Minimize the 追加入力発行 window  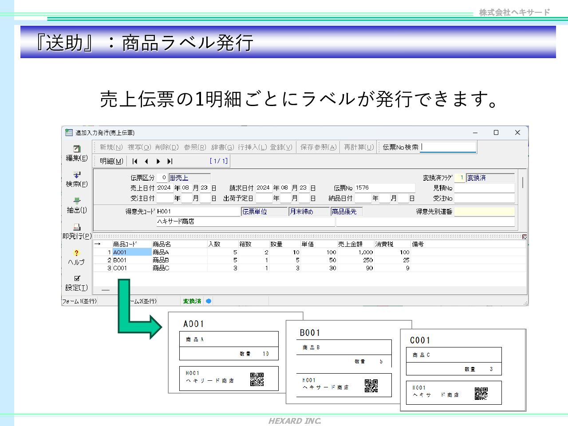[475, 132]
